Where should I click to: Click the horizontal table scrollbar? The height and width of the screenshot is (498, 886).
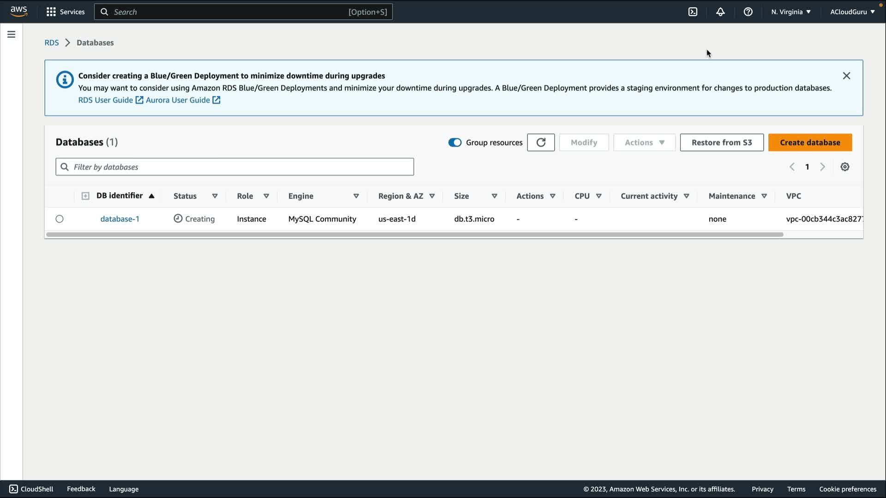point(414,235)
